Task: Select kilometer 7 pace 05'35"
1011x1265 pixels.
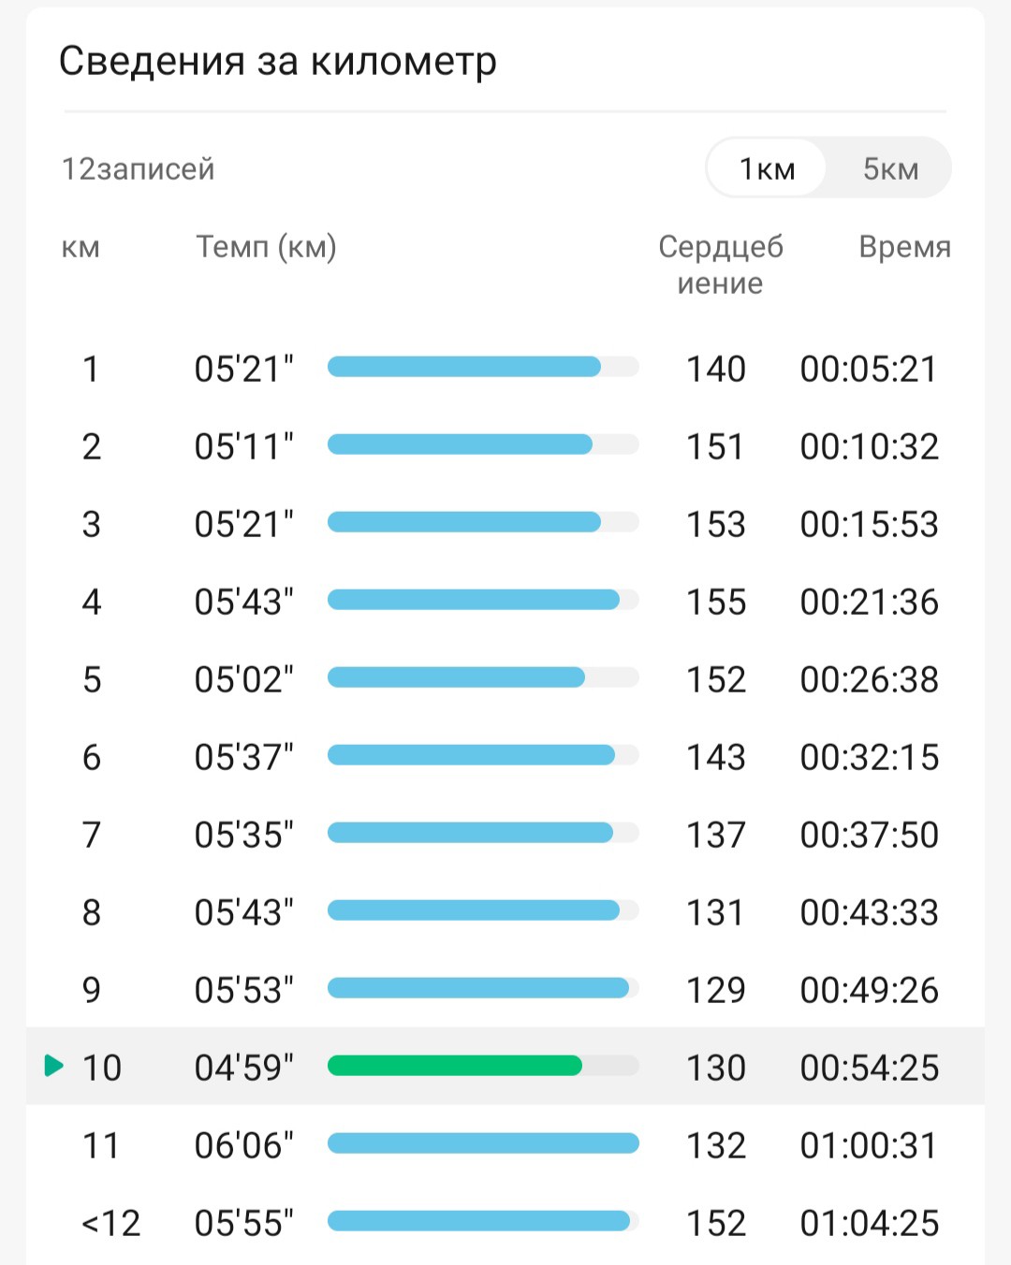Action: click(x=244, y=835)
